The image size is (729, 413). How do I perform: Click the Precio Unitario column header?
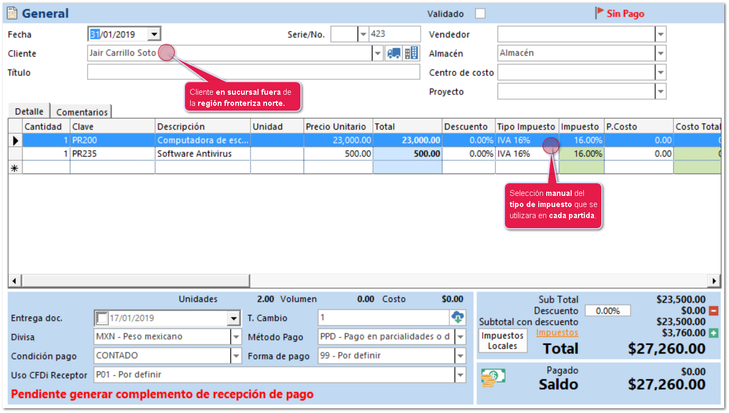tap(338, 127)
